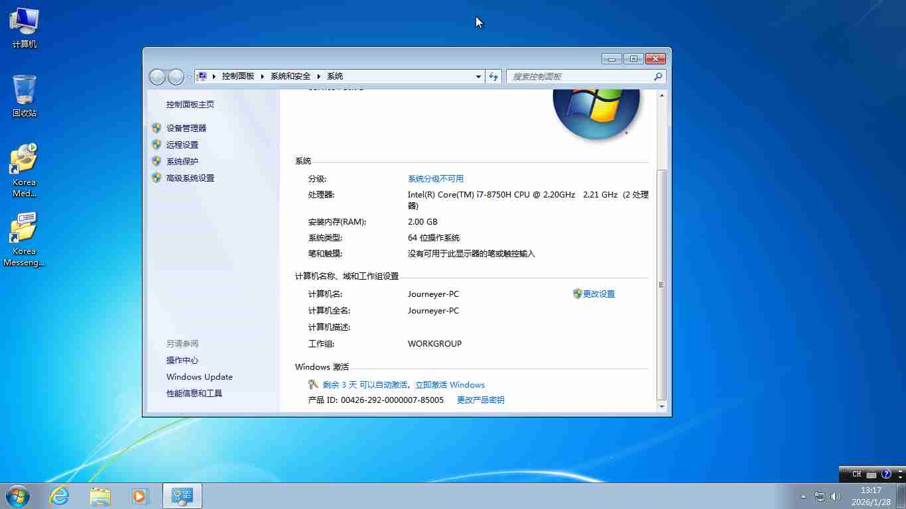Expand dropdown arrow after 系统和安全 breadcrumb
The height and width of the screenshot is (509, 906).
[x=319, y=76]
